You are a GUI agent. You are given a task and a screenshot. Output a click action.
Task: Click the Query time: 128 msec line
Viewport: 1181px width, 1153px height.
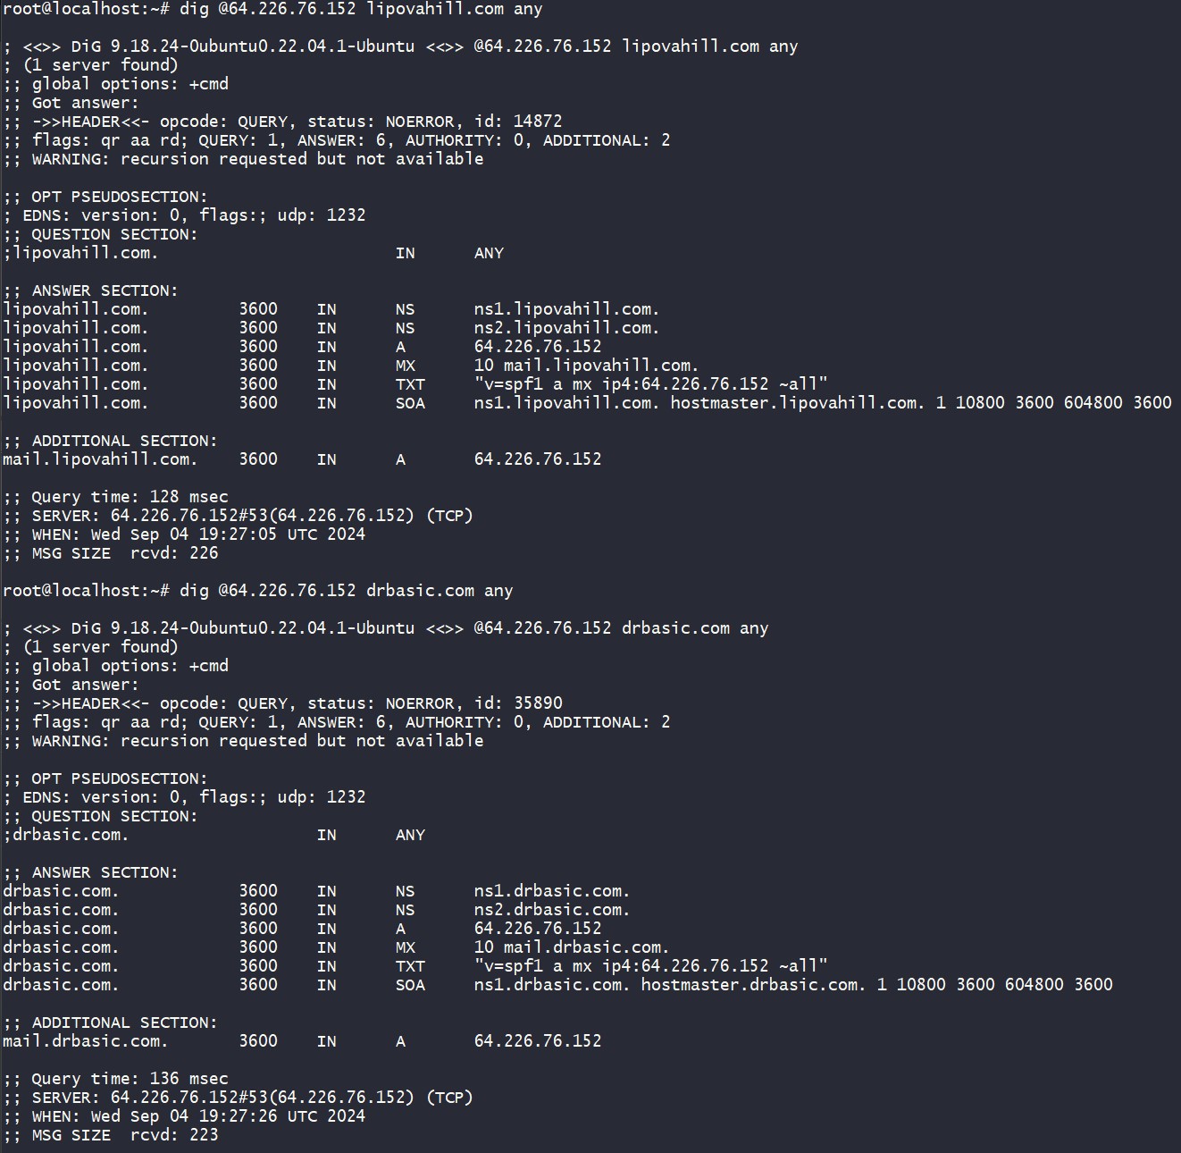116,497
